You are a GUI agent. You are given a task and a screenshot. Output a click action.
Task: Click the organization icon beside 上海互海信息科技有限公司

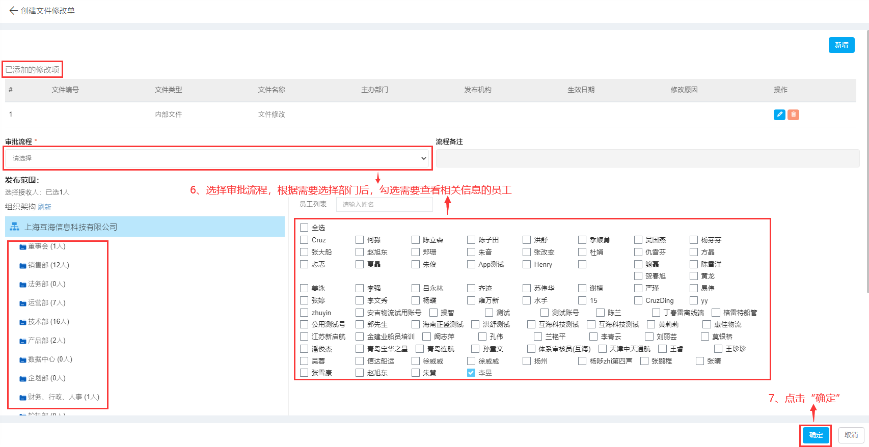(x=14, y=227)
